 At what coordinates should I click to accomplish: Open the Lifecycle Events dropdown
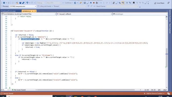[45, 6]
